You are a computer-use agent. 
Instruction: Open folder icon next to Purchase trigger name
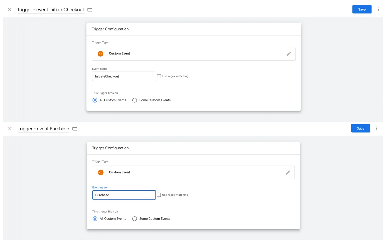point(75,129)
